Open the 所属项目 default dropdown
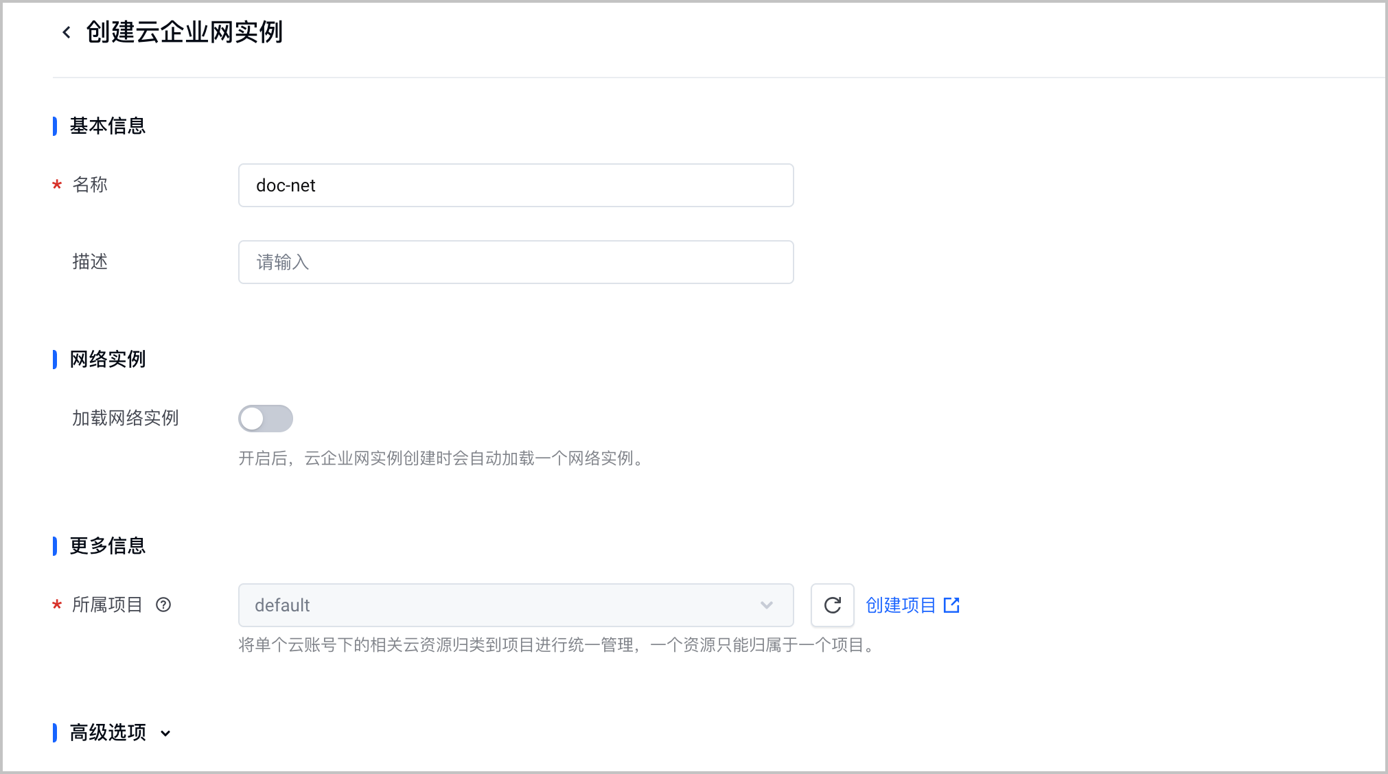Image resolution: width=1388 pixels, height=774 pixels. (516, 605)
